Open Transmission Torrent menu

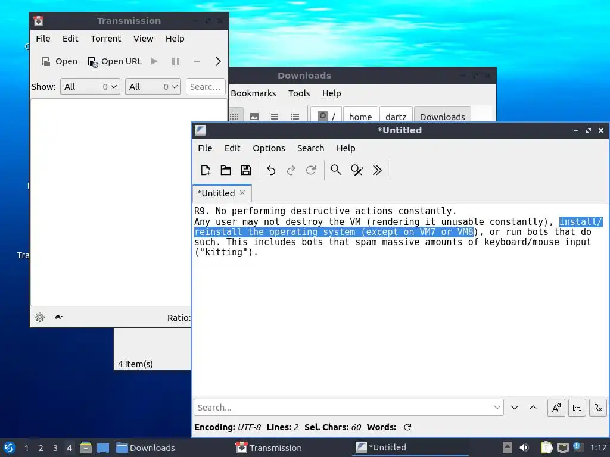(x=106, y=39)
